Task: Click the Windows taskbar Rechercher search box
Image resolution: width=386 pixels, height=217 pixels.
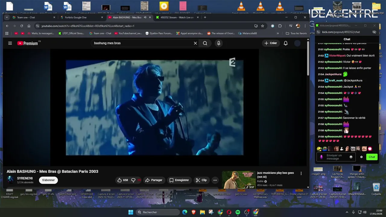Action: [158, 212]
